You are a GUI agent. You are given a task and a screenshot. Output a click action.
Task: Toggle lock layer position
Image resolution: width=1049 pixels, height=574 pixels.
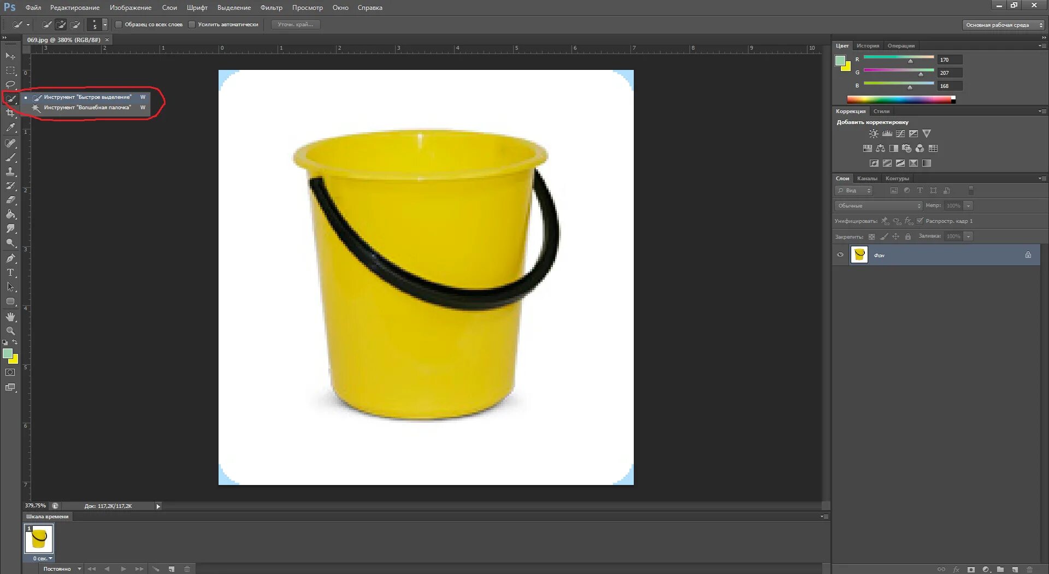coord(895,236)
